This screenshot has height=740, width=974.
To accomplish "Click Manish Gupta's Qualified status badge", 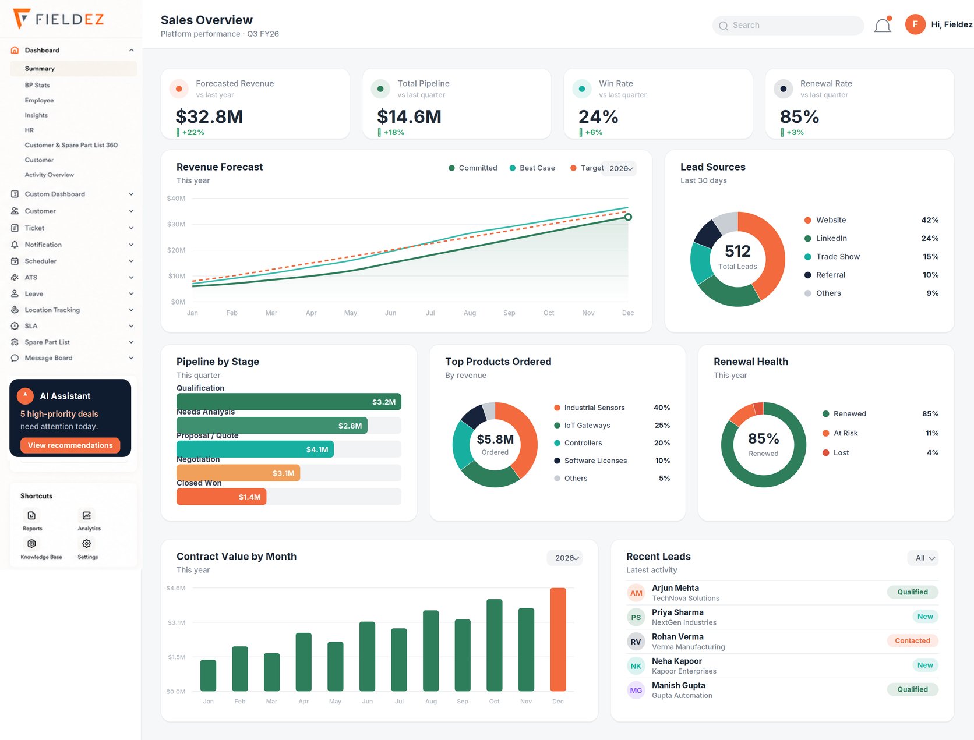I will [913, 689].
